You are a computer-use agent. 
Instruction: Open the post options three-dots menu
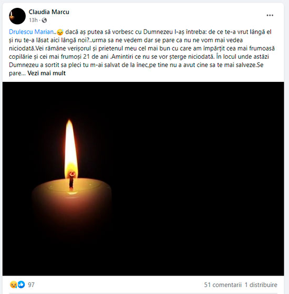tap(270, 15)
